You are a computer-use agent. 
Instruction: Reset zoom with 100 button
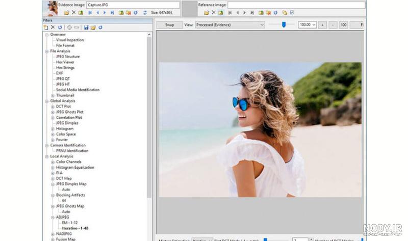[x=343, y=24]
